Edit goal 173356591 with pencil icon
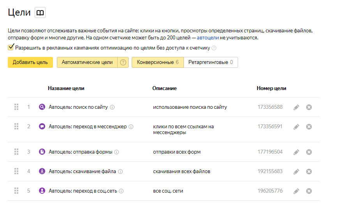Viewport: 346px width, 207px height. [296, 127]
